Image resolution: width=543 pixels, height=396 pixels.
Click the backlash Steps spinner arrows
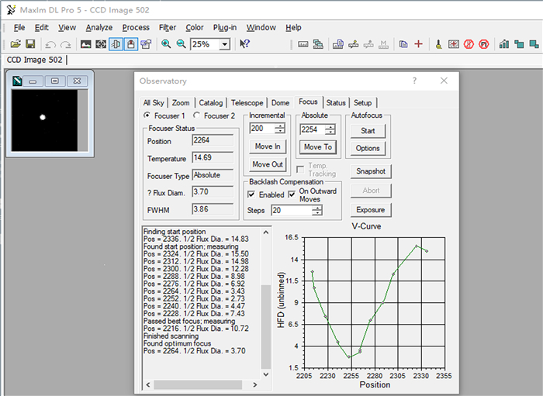[x=319, y=210]
